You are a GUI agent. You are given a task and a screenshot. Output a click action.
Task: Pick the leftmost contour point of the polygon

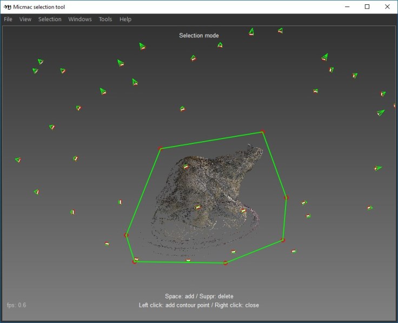coord(126,235)
